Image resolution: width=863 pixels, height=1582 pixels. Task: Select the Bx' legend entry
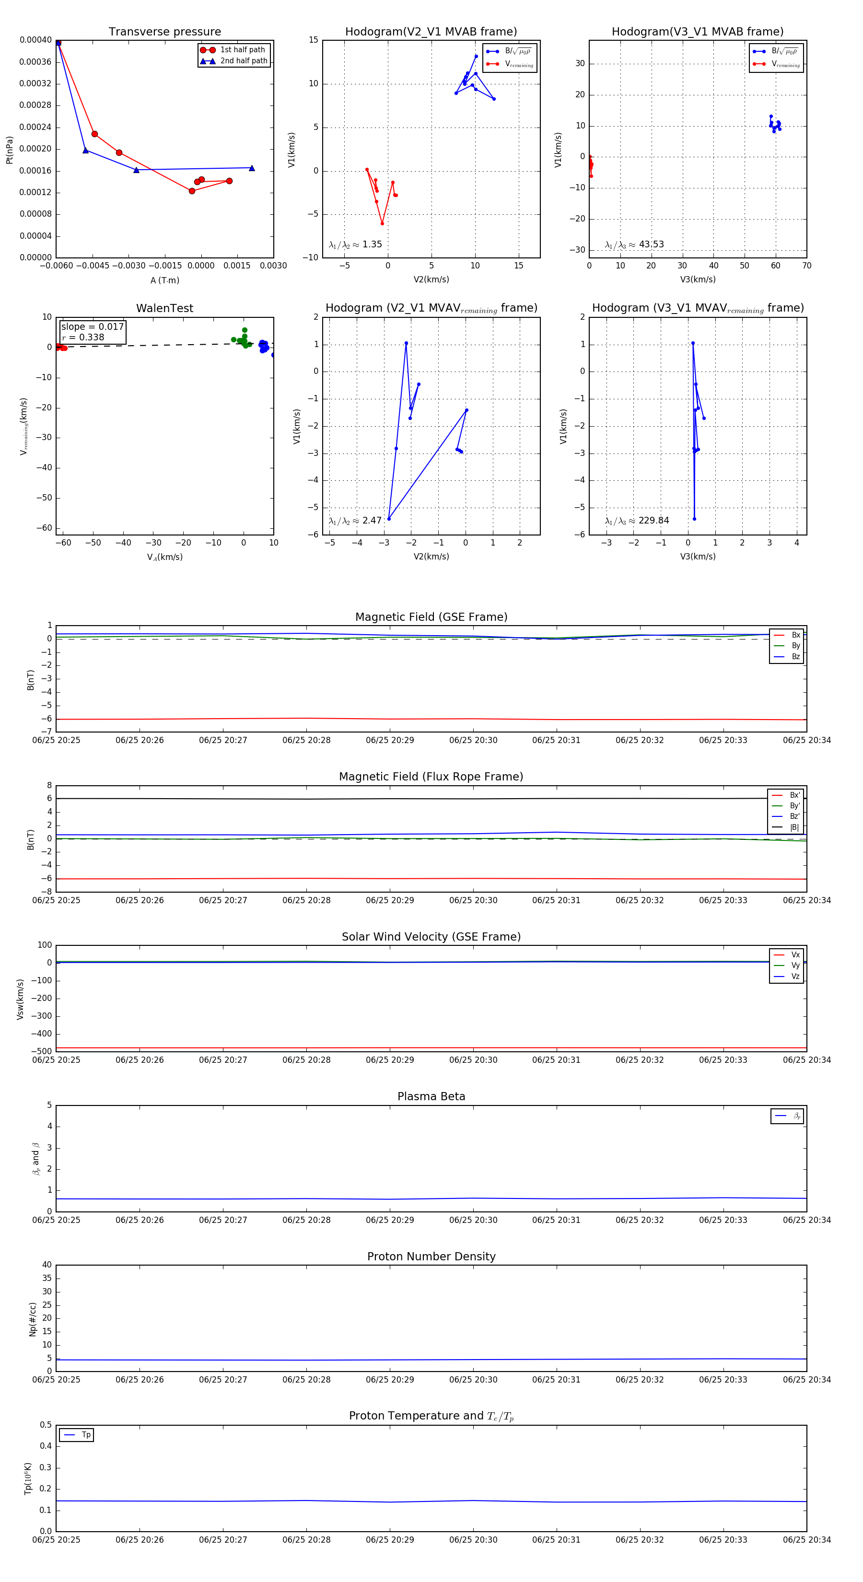point(786,795)
